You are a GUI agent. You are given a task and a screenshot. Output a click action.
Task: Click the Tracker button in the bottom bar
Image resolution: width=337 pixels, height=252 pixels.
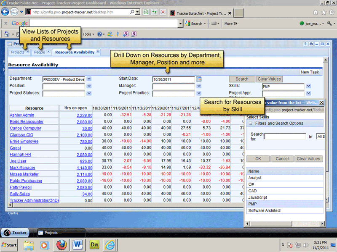pos(15,233)
